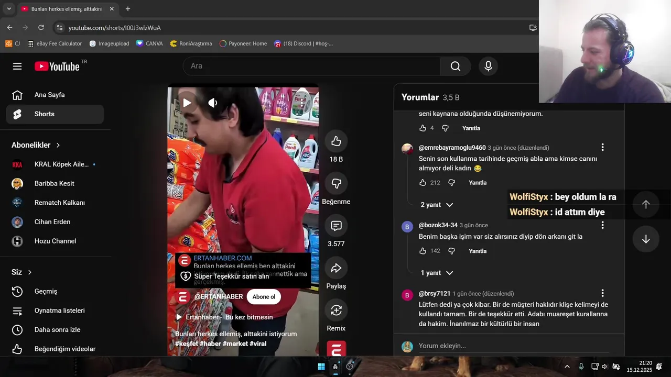Image resolution: width=671 pixels, height=377 pixels.
Task: Mute the Short's volume speaker icon
Action: pos(212,103)
